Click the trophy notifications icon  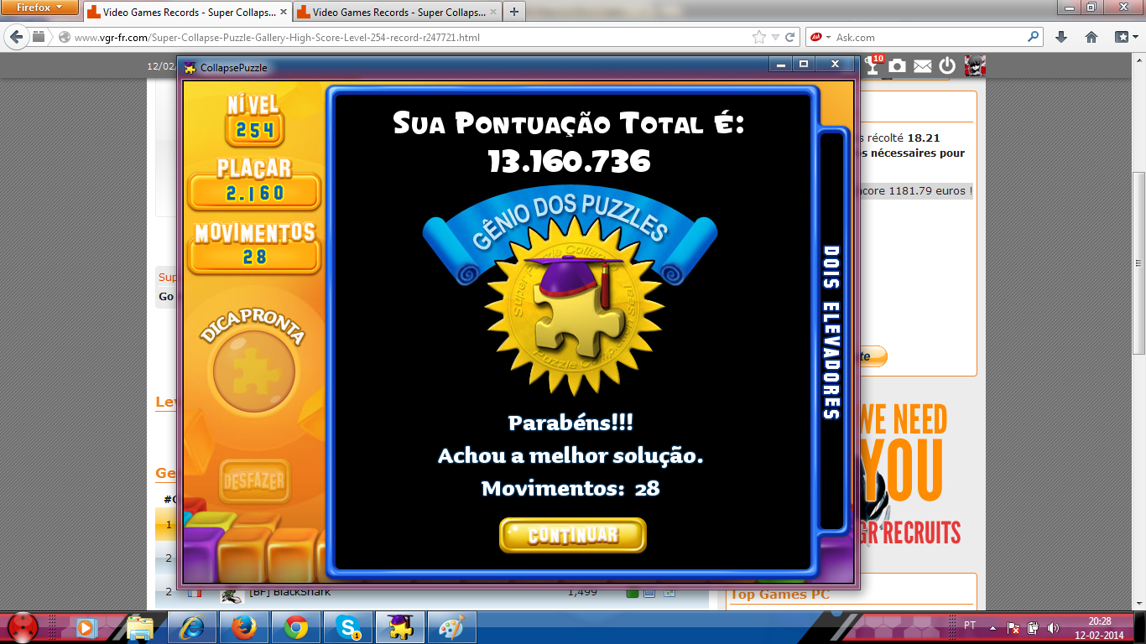(x=873, y=65)
